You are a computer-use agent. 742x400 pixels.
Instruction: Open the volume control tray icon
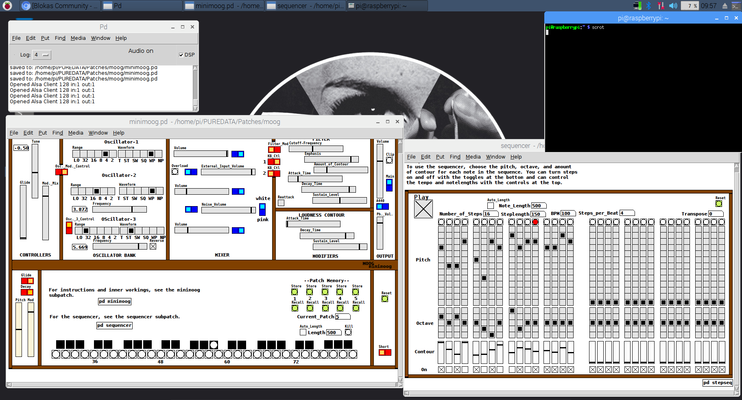(x=673, y=6)
